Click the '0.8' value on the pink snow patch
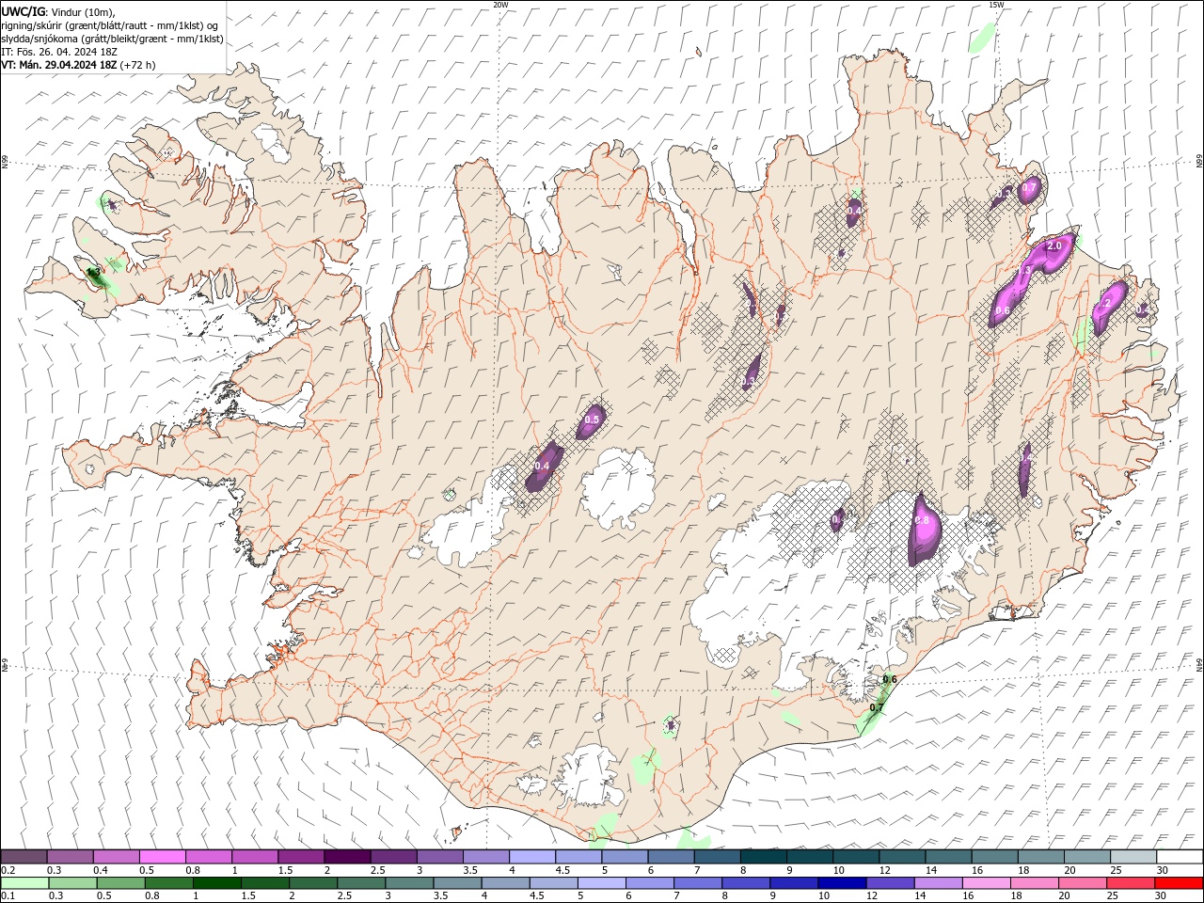Viewport: 1204px width, 903px height. [x=922, y=520]
